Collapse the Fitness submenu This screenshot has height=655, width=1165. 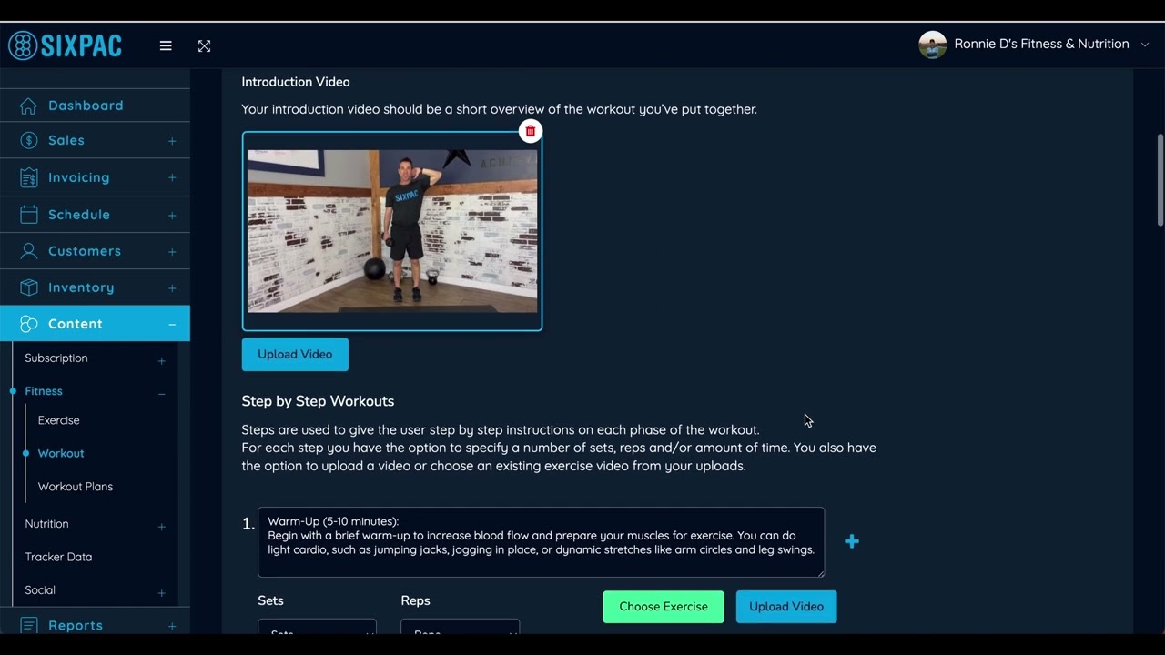click(x=162, y=394)
